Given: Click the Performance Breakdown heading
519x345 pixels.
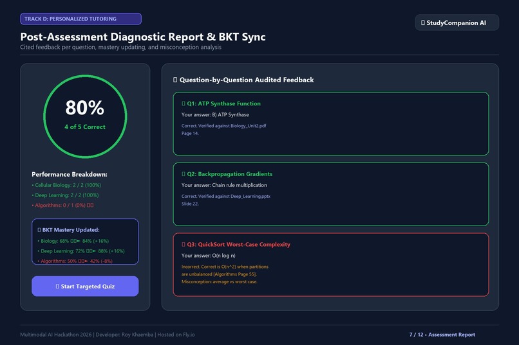Looking at the screenshot, I should click(x=70, y=174).
